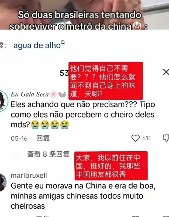Expand 查看 8 条回复 replies

[49, 154]
